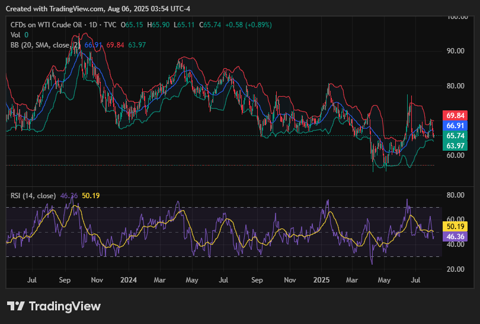Image resolution: width=480 pixels, height=324 pixels.
Task: Click the last "Jul" label on time axis
Action: coord(415,280)
